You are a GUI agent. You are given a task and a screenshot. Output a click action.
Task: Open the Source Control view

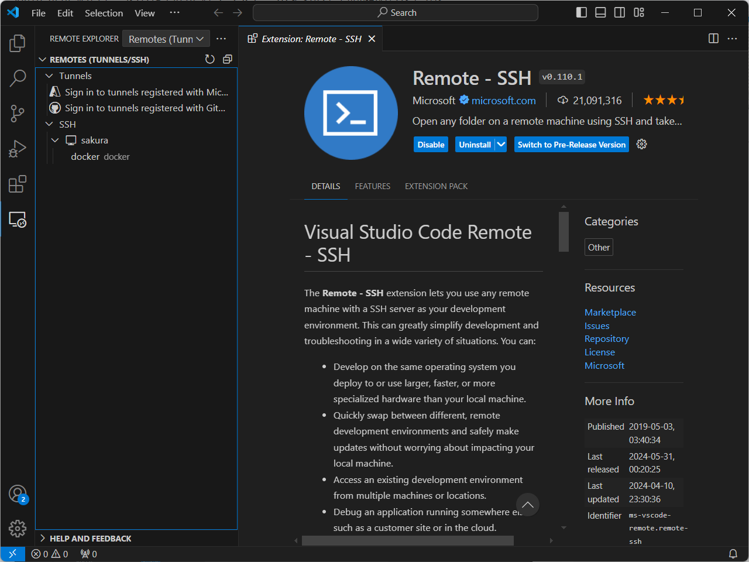tap(18, 114)
